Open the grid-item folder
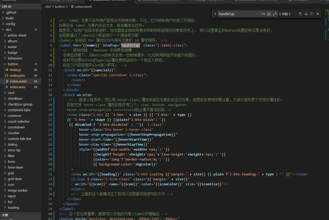The width and height of the screenshot is (329, 220). 21,179
